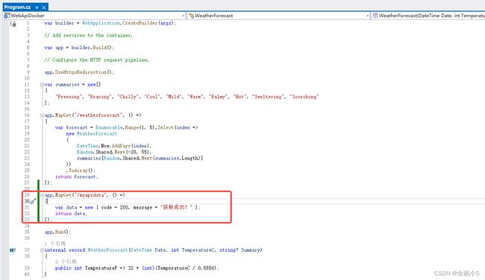Click the 'return forecast;' line
Viewport: 485px width, 280px height.
[x=76, y=176]
